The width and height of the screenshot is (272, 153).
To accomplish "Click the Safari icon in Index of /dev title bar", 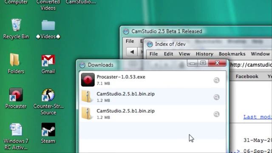I will pos(150,44).
